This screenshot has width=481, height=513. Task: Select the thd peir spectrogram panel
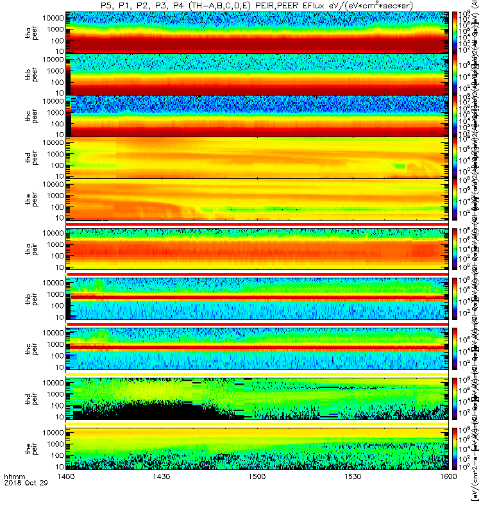click(257, 398)
